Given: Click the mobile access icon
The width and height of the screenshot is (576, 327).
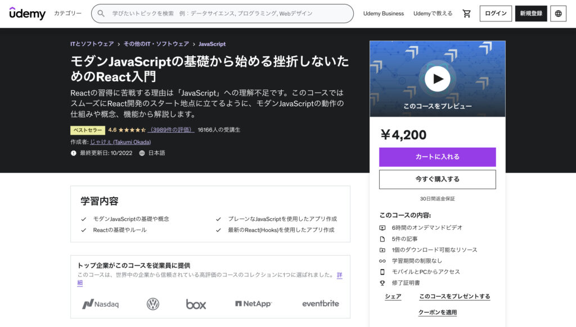Looking at the screenshot, I should pos(382,272).
